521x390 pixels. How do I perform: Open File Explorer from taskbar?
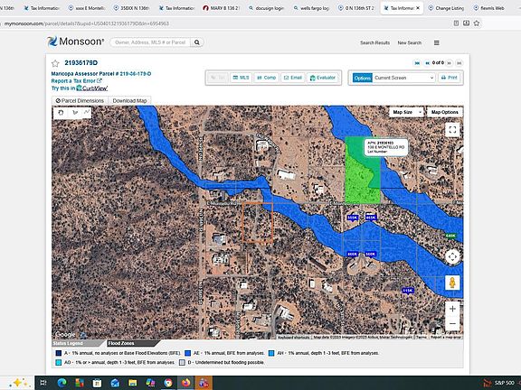pyautogui.click(x=133, y=383)
